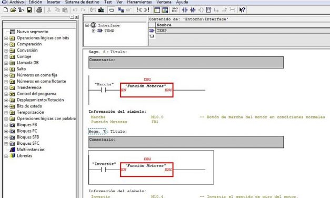Close the catalog panel with X button
Screen dimensions: 330x198
[x=77, y=17]
